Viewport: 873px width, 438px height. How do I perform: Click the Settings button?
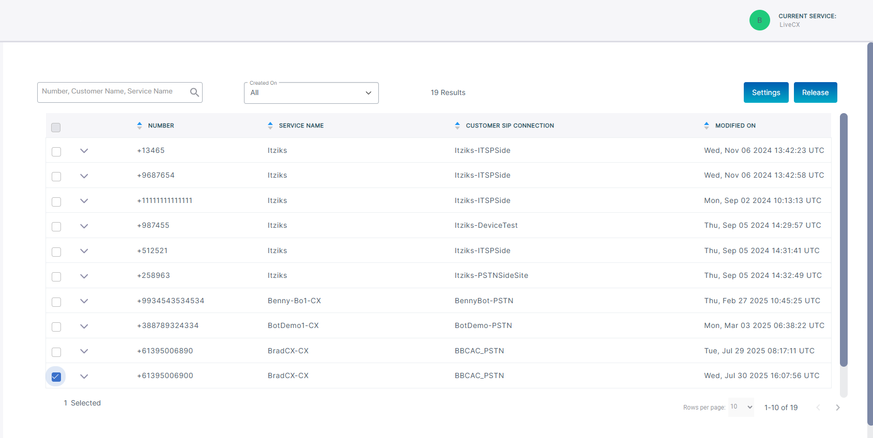(x=766, y=92)
